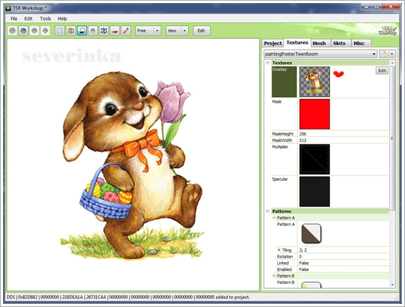The image size is (405, 307).
Task: Toggle the grid wireframe view icon
Action: tap(60, 31)
